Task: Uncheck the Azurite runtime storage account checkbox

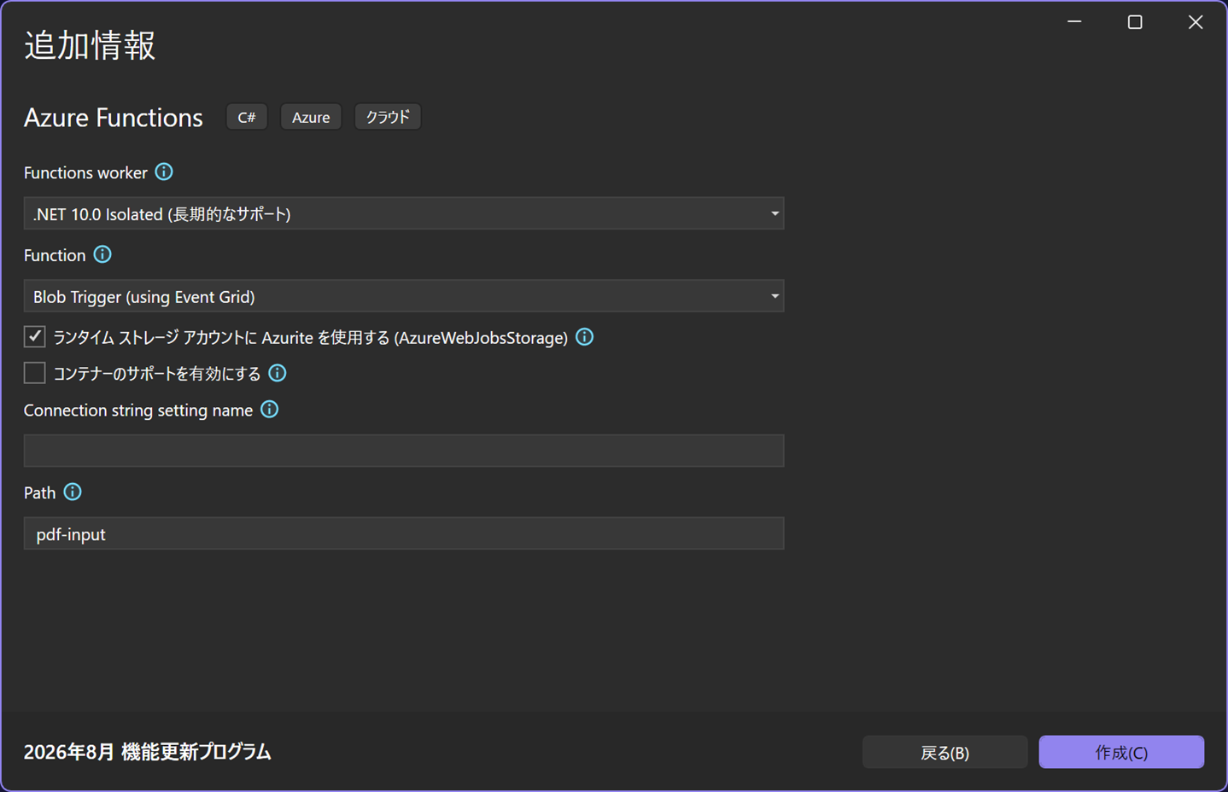Action: point(35,337)
